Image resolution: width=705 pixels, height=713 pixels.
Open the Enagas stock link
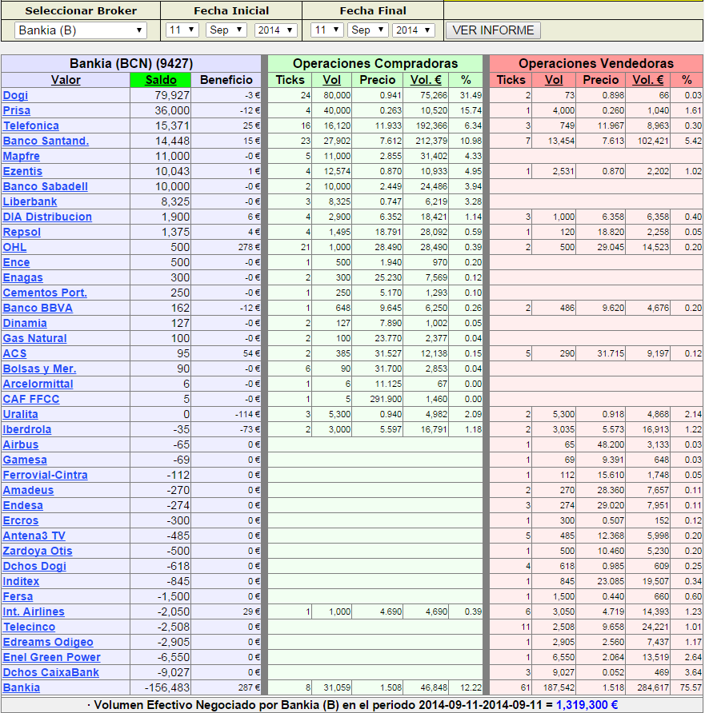coord(22,278)
